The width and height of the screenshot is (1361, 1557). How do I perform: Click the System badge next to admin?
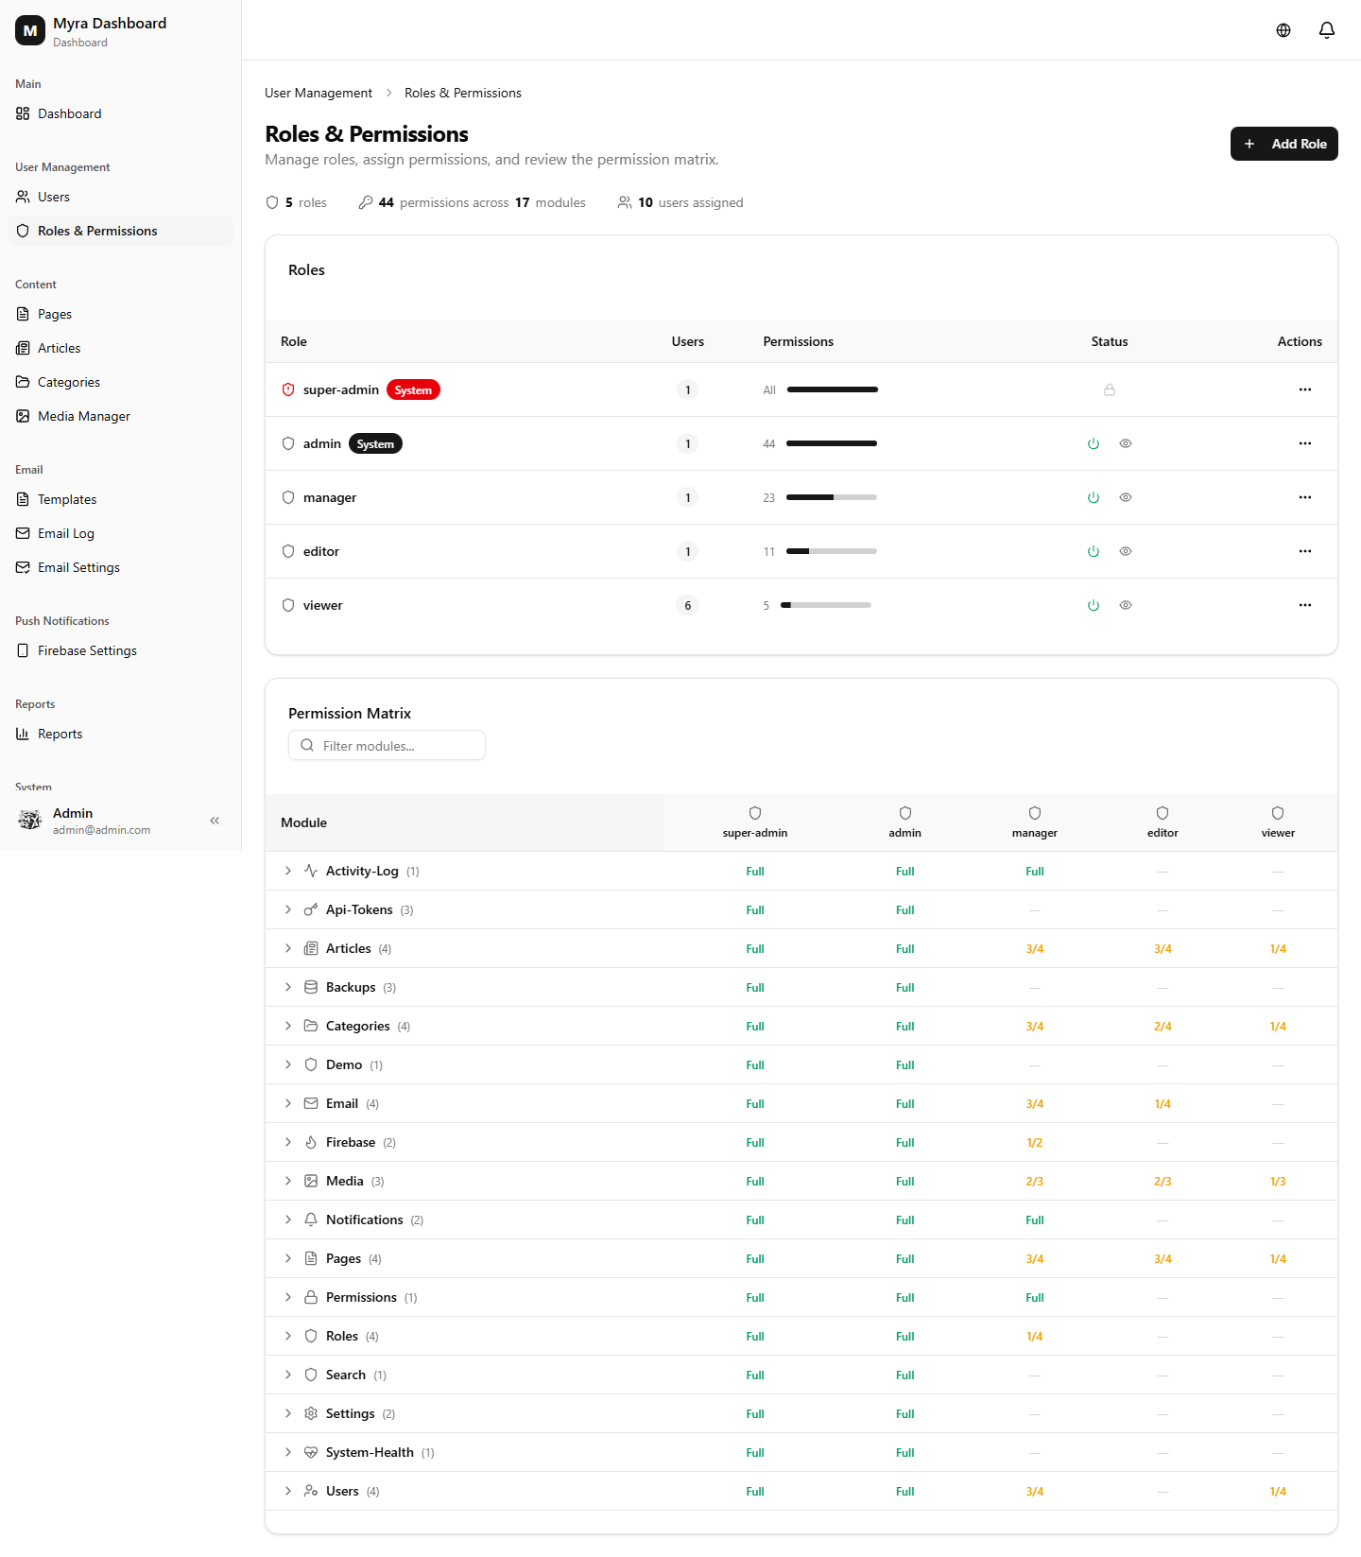point(375,443)
